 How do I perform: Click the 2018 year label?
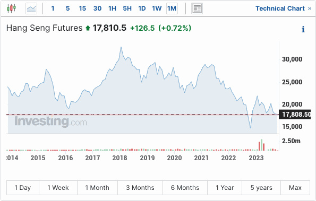pyautogui.click(x=119, y=158)
